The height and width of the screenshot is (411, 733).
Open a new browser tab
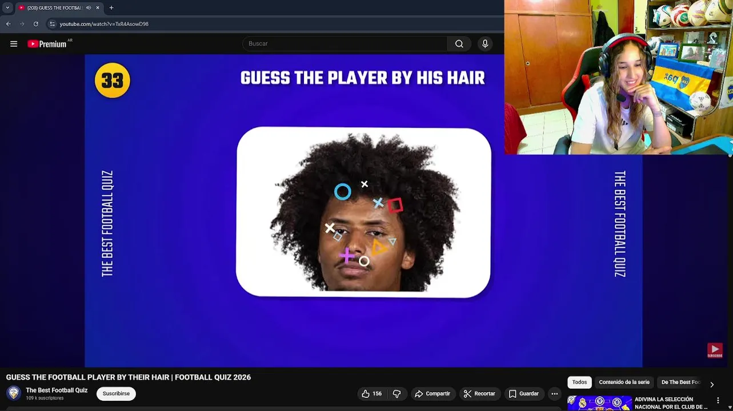pos(111,8)
